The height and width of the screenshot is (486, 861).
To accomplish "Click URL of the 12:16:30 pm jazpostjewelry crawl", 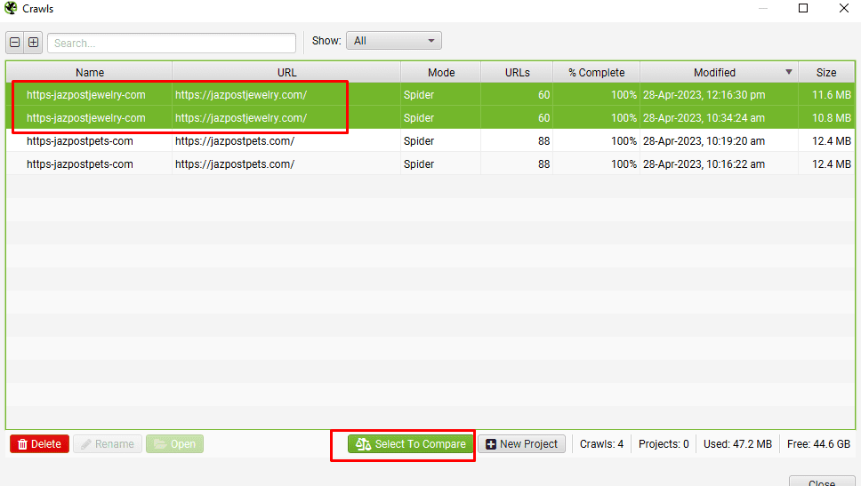I will 241,94.
